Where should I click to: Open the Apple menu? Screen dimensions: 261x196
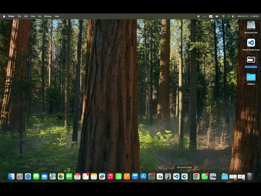[x=4, y=16]
